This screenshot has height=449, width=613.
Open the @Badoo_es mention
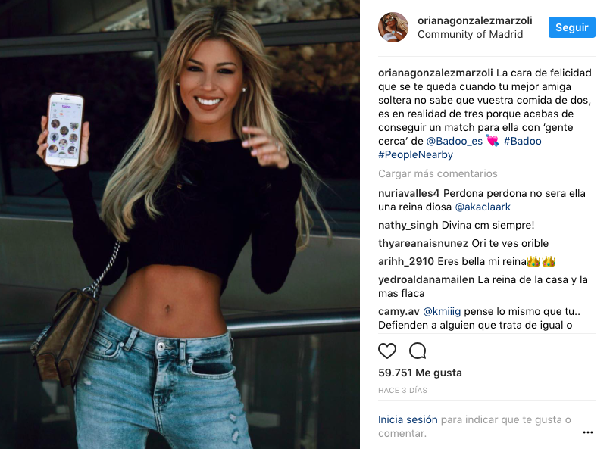455,141
